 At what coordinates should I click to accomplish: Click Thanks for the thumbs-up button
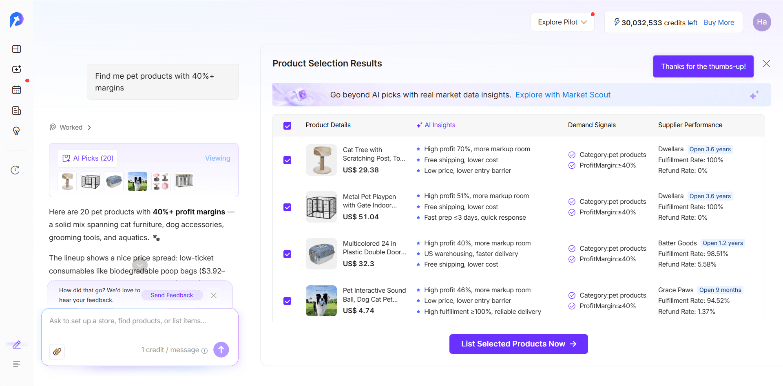(x=703, y=66)
